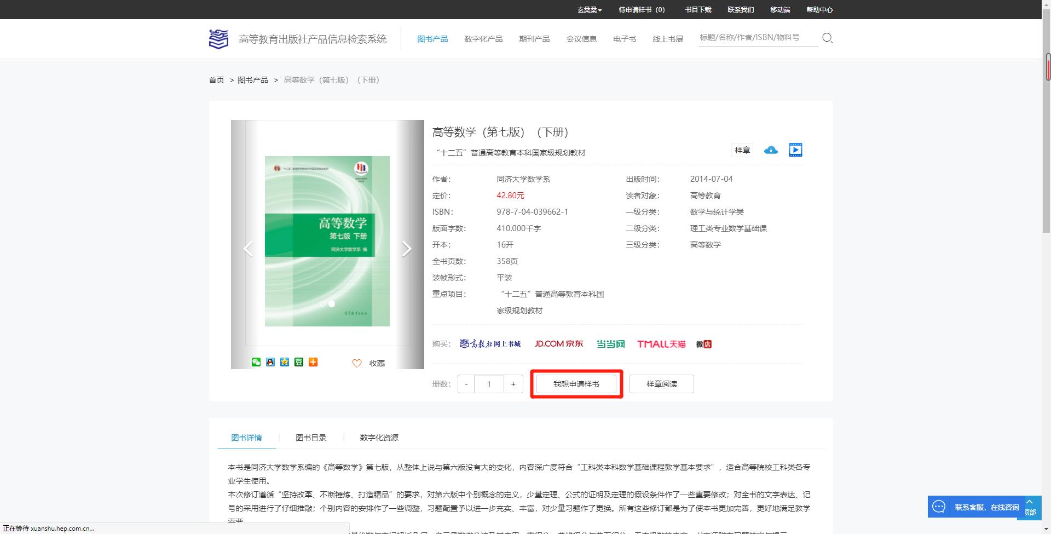Share to QZone with star icon
The image size is (1051, 534).
click(x=284, y=362)
